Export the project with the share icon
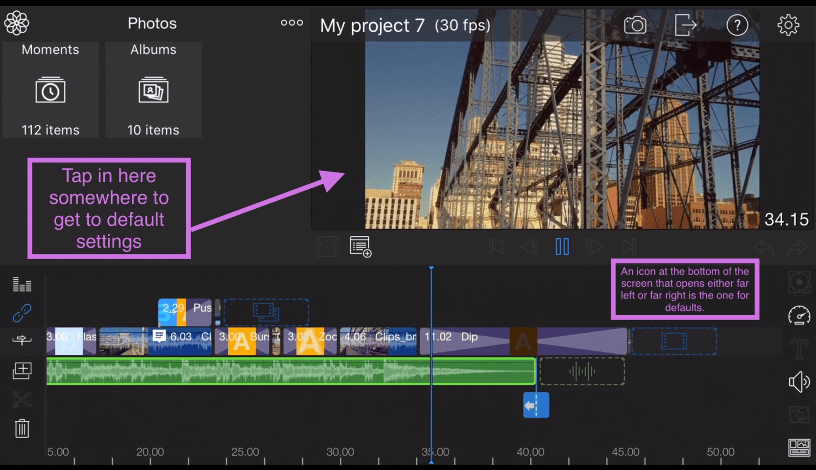816x470 pixels. point(686,25)
